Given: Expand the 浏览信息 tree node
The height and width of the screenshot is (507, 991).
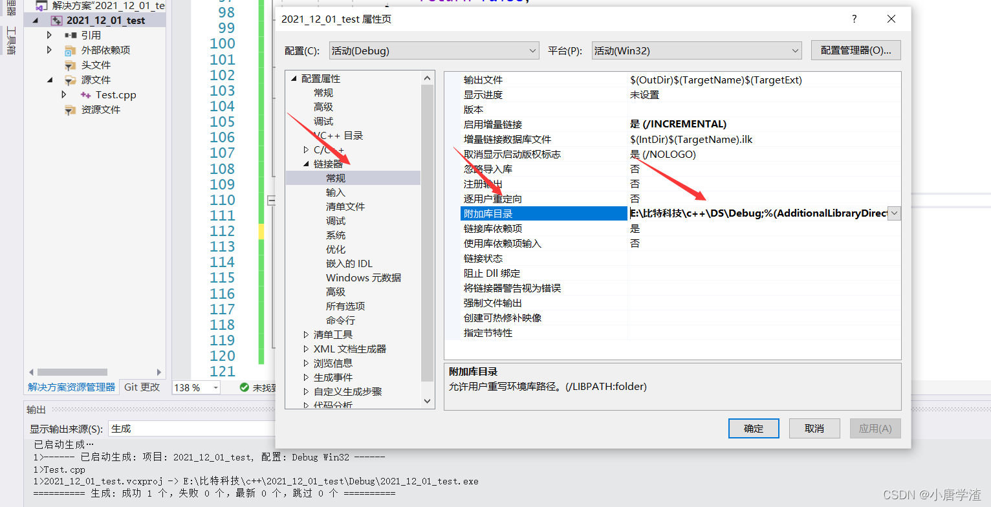Looking at the screenshot, I should coord(306,363).
